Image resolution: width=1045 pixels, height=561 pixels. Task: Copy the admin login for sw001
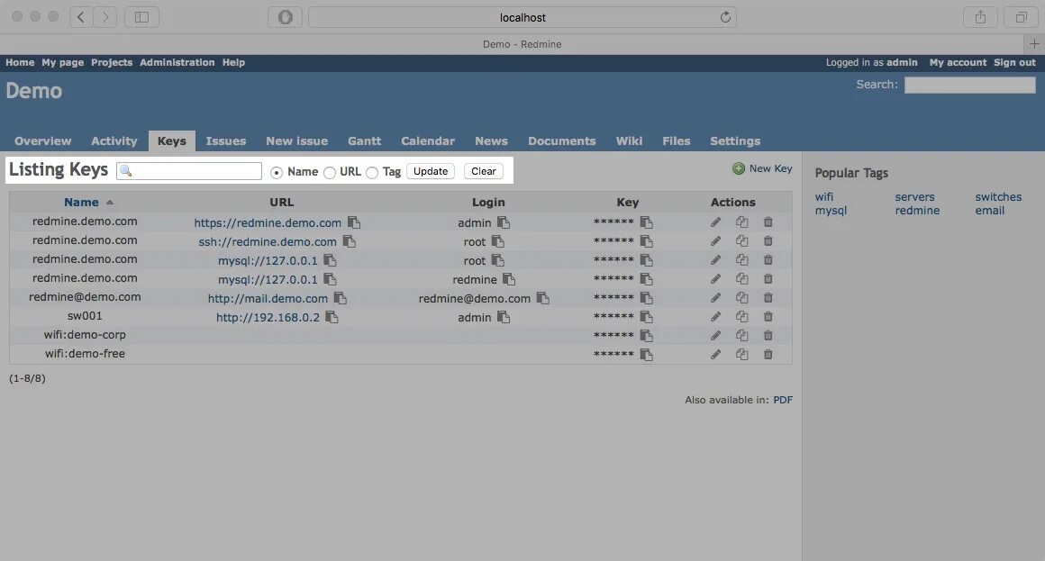[504, 316]
